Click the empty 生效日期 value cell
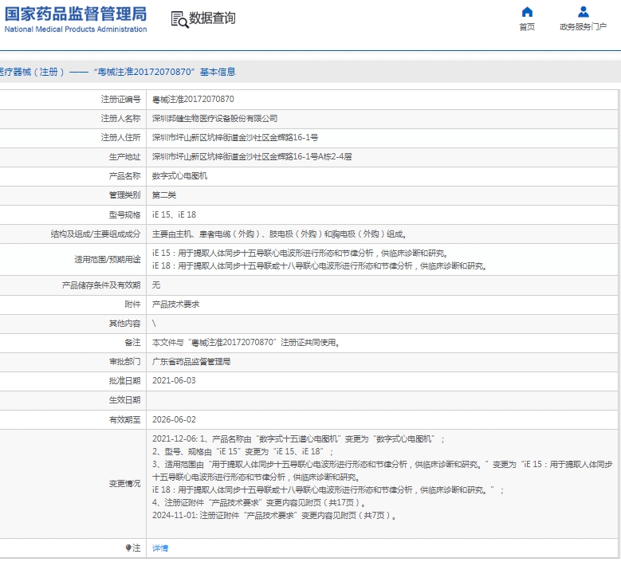This screenshot has height=562, width=621. coord(382,400)
